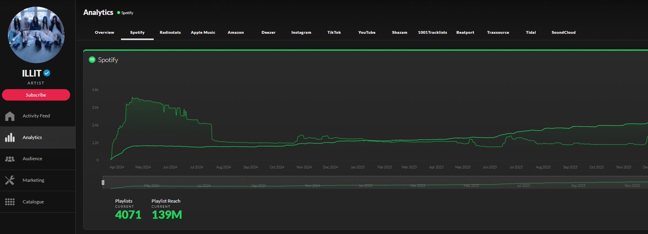Click the 1.2k y-axis label
The image size is (648, 234).
pos(95,143)
